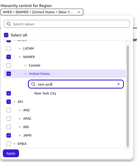Check the LATAM checkbox
Viewport: 137px width, 162px height.
[9, 48]
